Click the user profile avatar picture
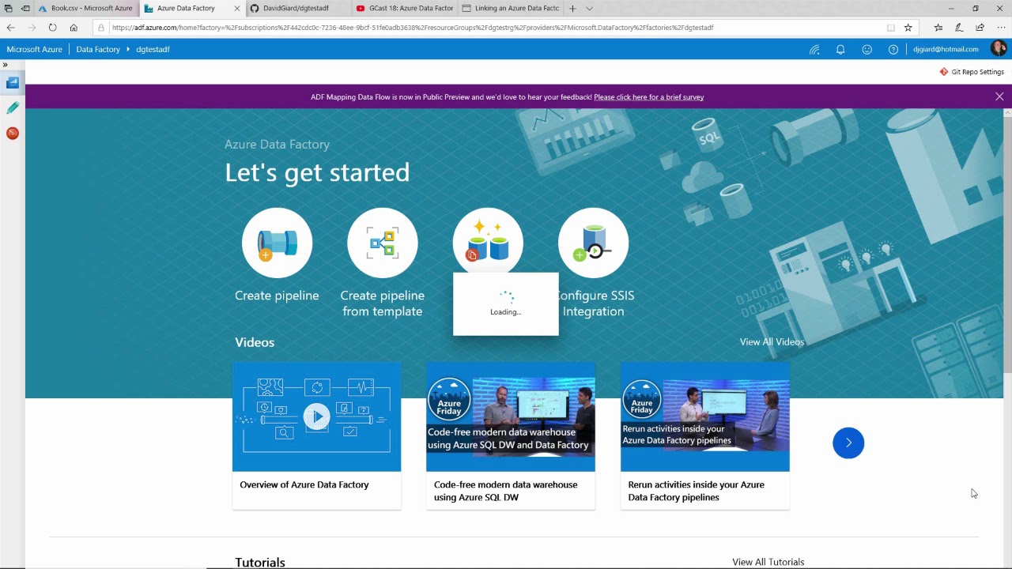The height and width of the screenshot is (569, 1012). 999,49
